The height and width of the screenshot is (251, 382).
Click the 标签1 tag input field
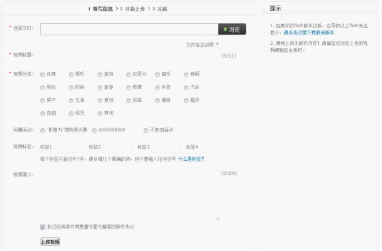click(x=69, y=147)
